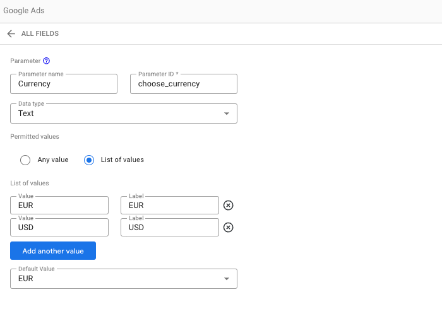Viewport: 442px width, 314px height.
Task: Select the USD Label input field
Action: coord(169,228)
